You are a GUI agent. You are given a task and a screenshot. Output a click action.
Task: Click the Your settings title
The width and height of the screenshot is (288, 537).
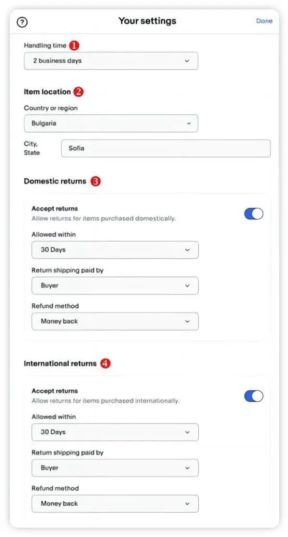pos(148,21)
